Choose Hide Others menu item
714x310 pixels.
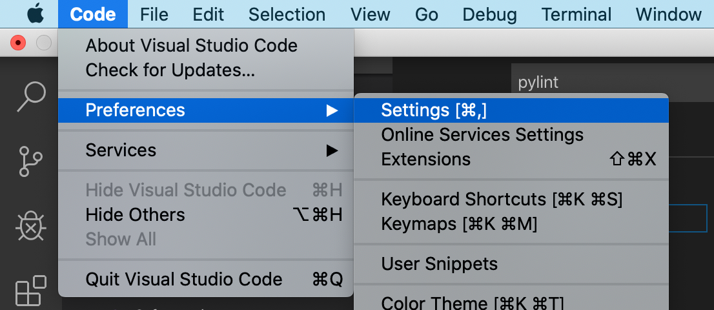coord(135,214)
